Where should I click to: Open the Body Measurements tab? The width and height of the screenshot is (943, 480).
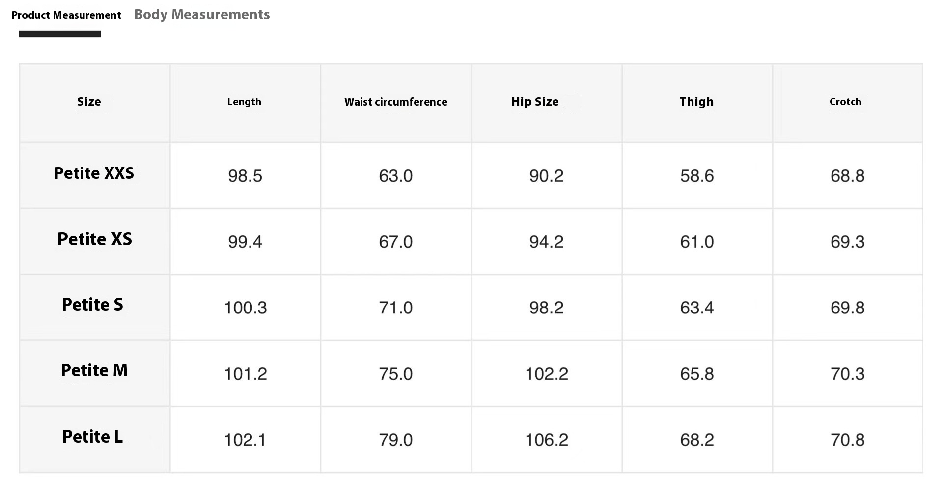pyautogui.click(x=202, y=15)
